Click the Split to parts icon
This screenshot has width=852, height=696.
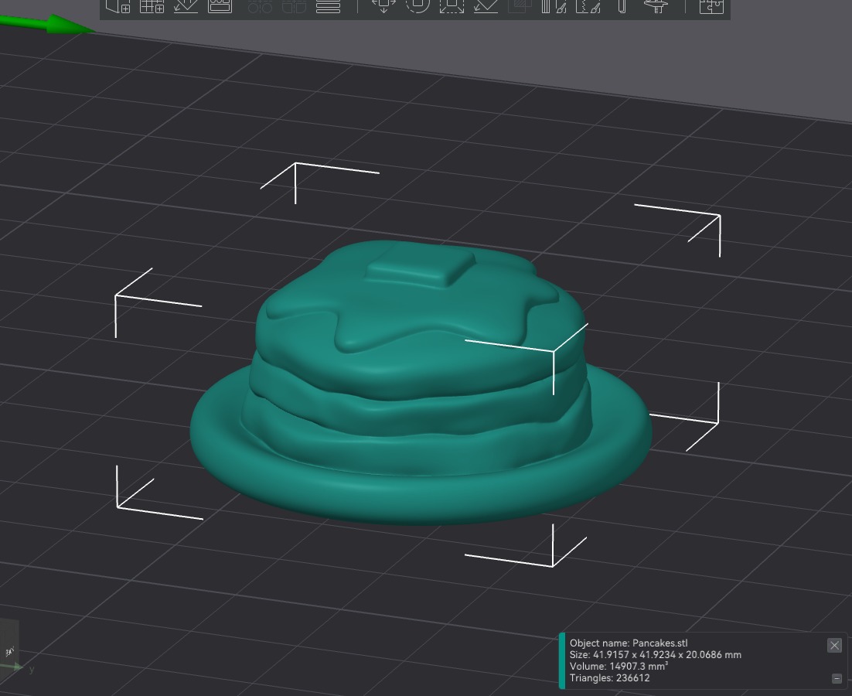(x=295, y=5)
